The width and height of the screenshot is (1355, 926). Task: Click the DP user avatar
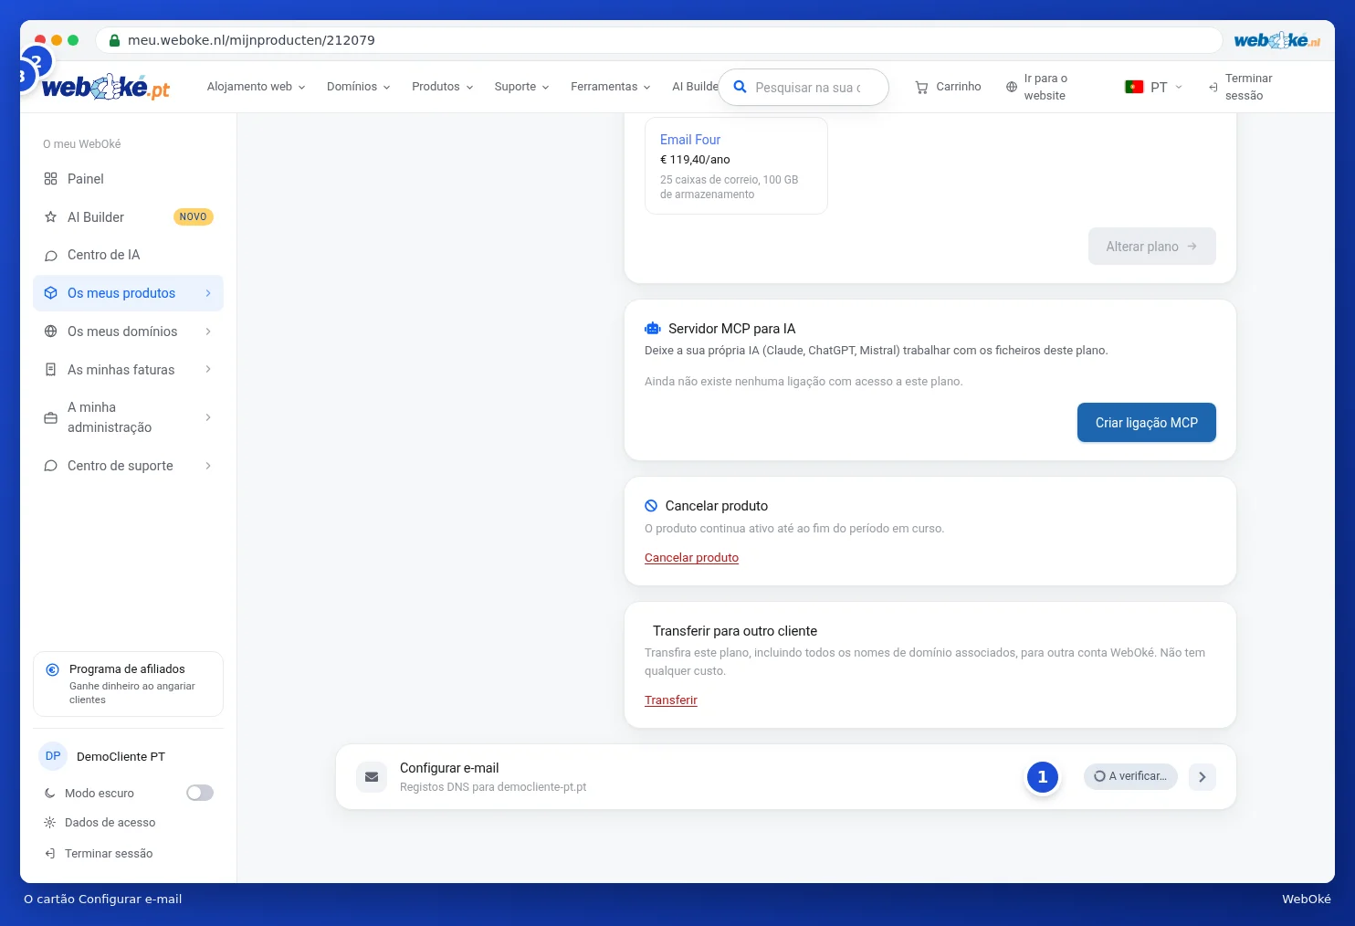click(53, 756)
